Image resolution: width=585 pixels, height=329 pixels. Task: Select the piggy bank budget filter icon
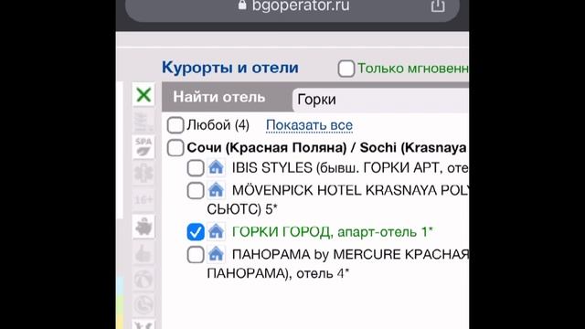144,227
